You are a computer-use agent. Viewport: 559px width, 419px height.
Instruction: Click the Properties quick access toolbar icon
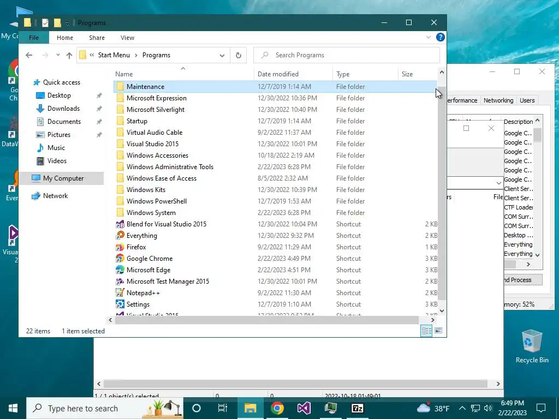coord(45,23)
